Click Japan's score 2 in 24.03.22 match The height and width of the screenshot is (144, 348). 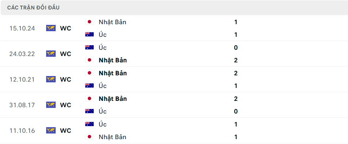point(236,60)
